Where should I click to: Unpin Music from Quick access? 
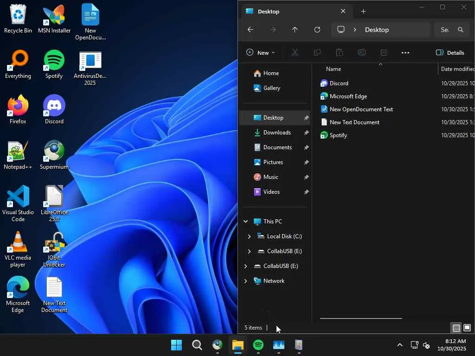pos(306,177)
